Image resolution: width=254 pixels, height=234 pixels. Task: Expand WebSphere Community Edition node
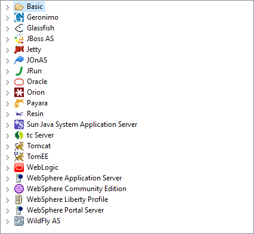(8, 189)
